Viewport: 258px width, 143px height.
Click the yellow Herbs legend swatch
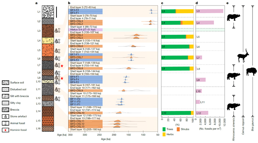[164, 134]
